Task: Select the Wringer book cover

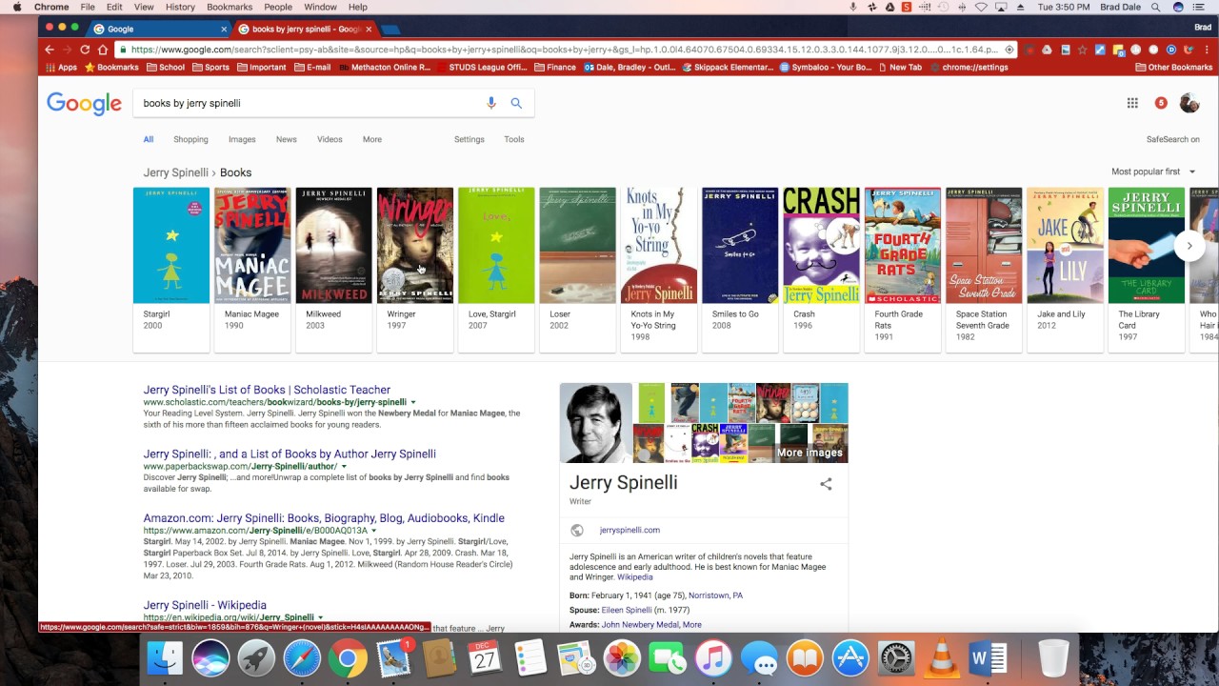Action: pyautogui.click(x=415, y=245)
